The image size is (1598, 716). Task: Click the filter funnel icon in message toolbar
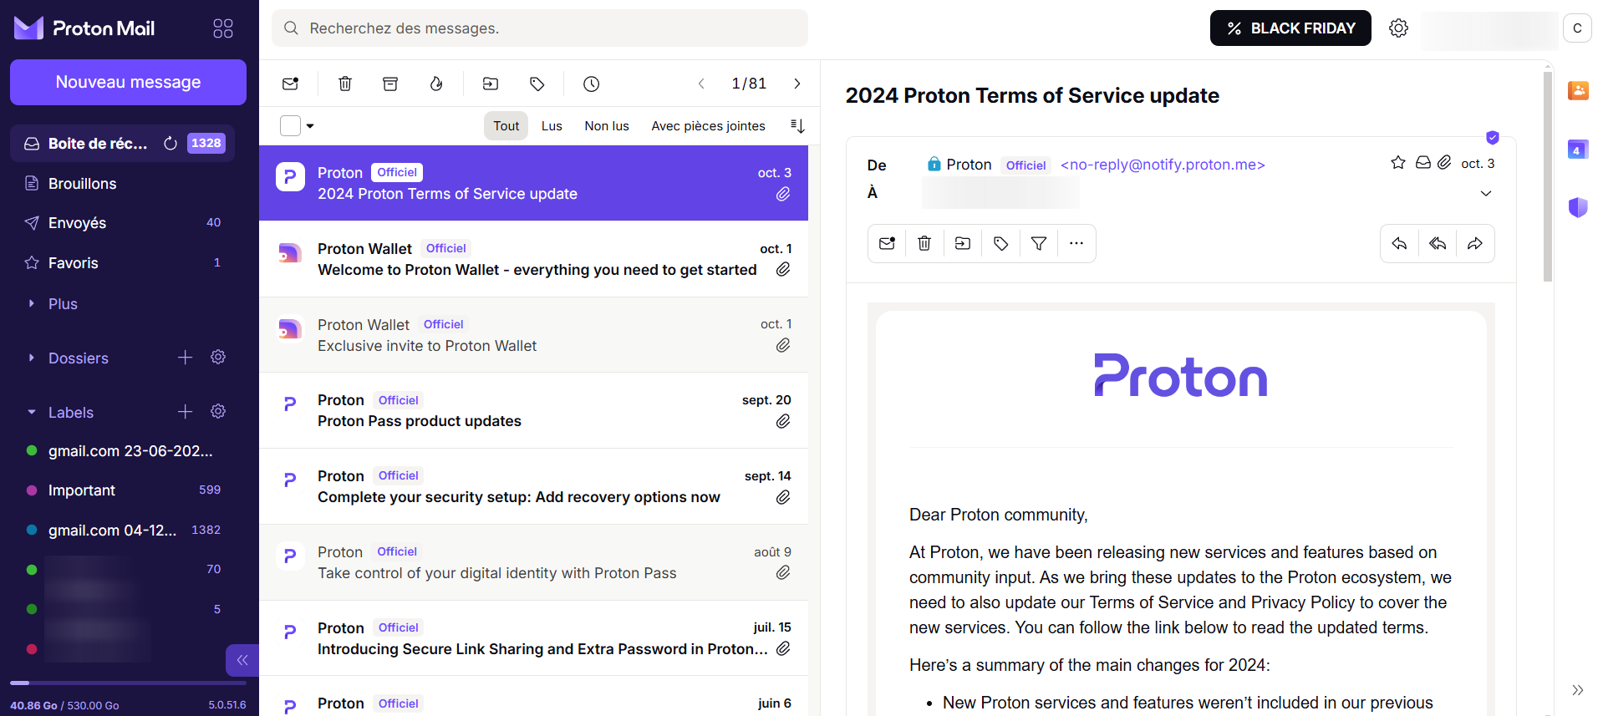[1039, 244]
